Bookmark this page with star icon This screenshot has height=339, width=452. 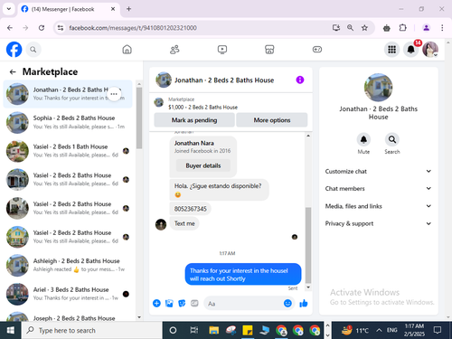pos(364,28)
